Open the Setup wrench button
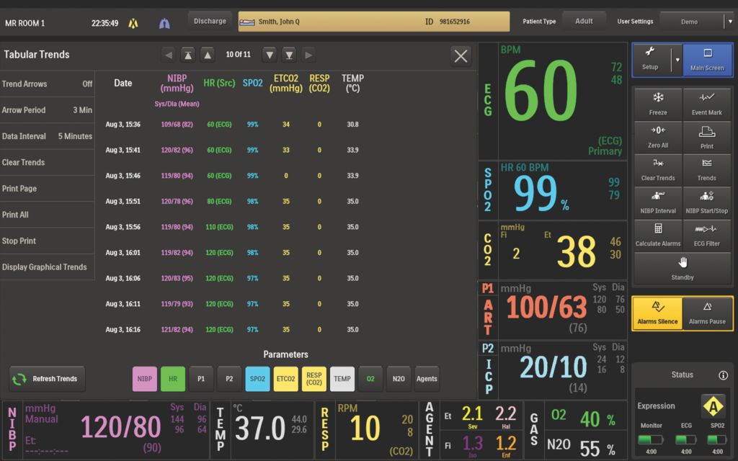This screenshot has width=738, height=461. [x=652, y=59]
